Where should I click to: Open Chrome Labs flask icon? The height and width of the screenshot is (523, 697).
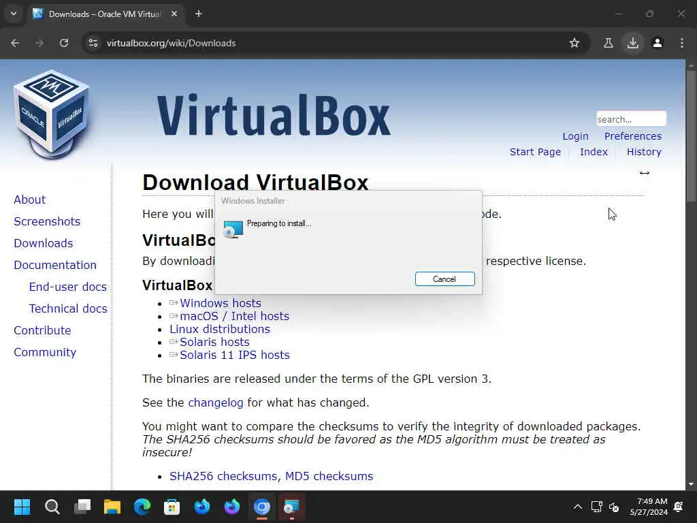pyautogui.click(x=609, y=43)
